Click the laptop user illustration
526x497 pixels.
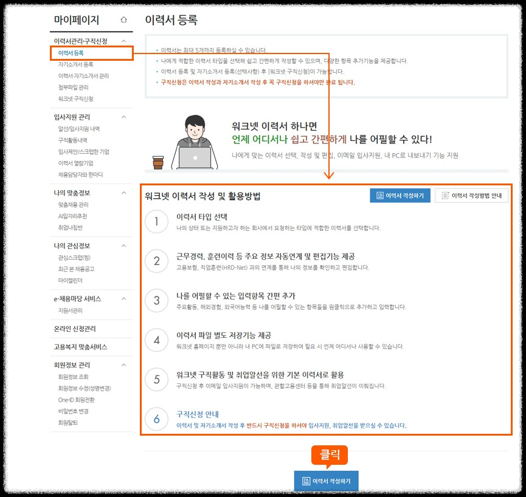point(194,142)
